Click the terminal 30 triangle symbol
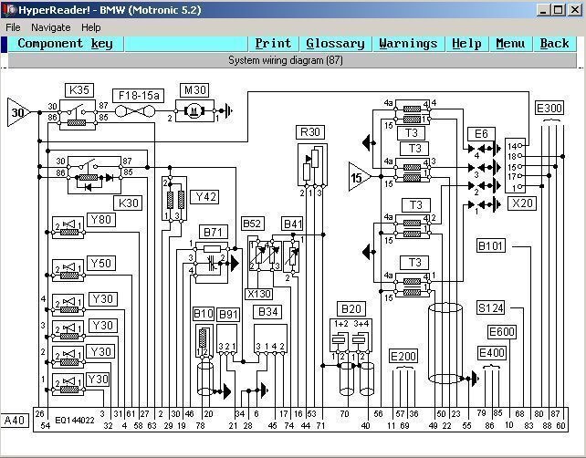Screen dimensions: 586x458 (x=17, y=112)
